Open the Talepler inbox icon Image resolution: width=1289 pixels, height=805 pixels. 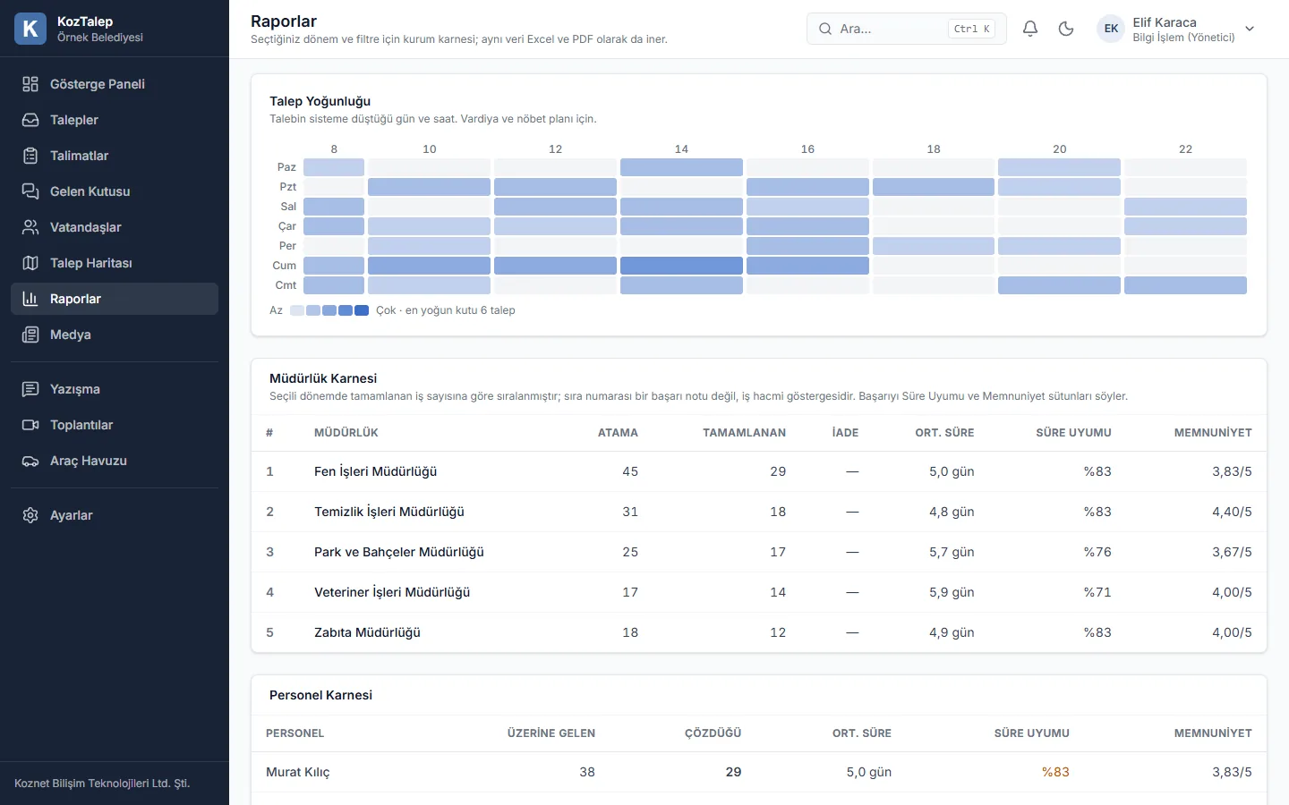(30, 120)
